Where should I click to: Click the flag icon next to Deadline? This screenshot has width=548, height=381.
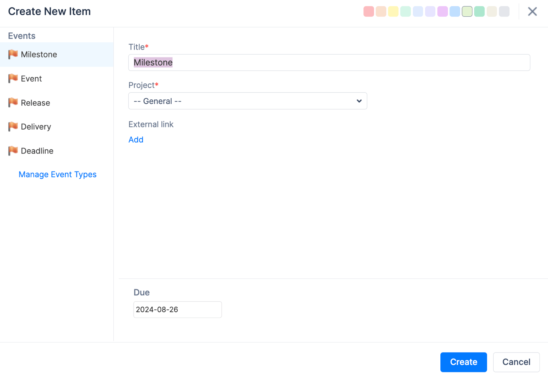click(13, 151)
